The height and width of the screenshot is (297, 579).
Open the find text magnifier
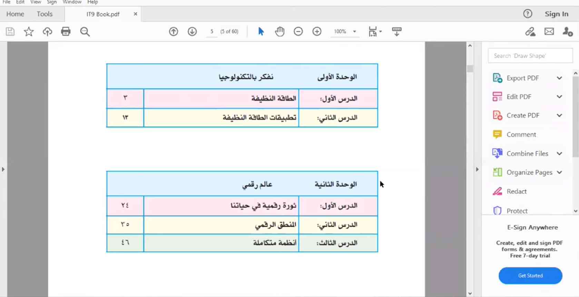[x=85, y=32]
